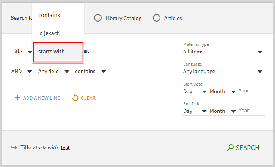Expand the Language dropdown

coord(223,71)
